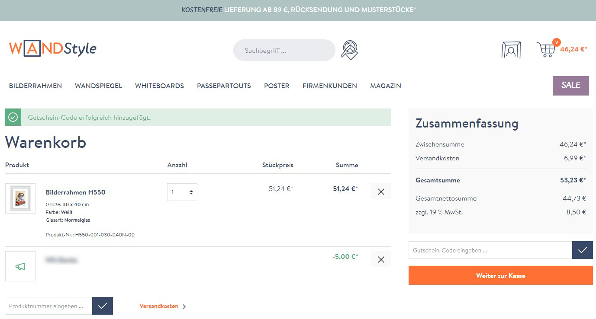
Task: Focus the Suchbegriff search field
Action: coord(284,51)
